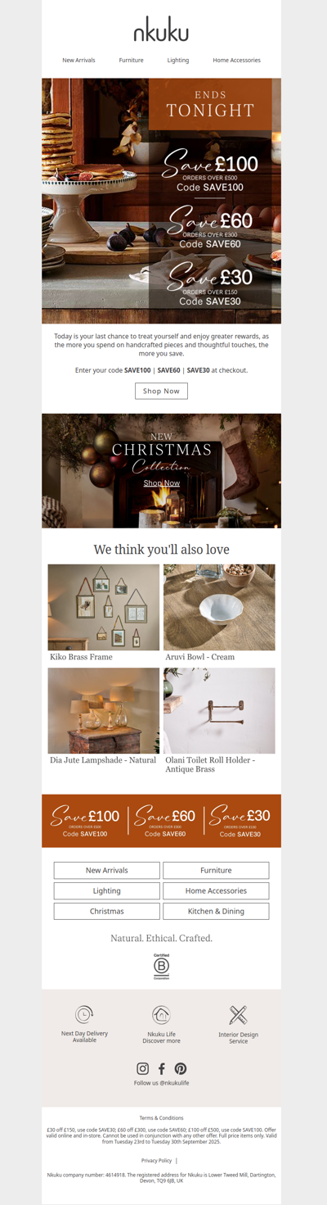Click the Kitchen & Dining category button
This screenshot has width=327, height=1205.
point(216,911)
